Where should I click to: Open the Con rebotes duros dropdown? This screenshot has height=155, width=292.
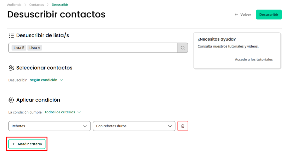click(x=134, y=126)
